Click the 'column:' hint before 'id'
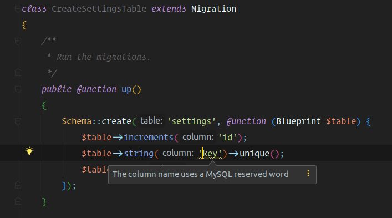 198,137
